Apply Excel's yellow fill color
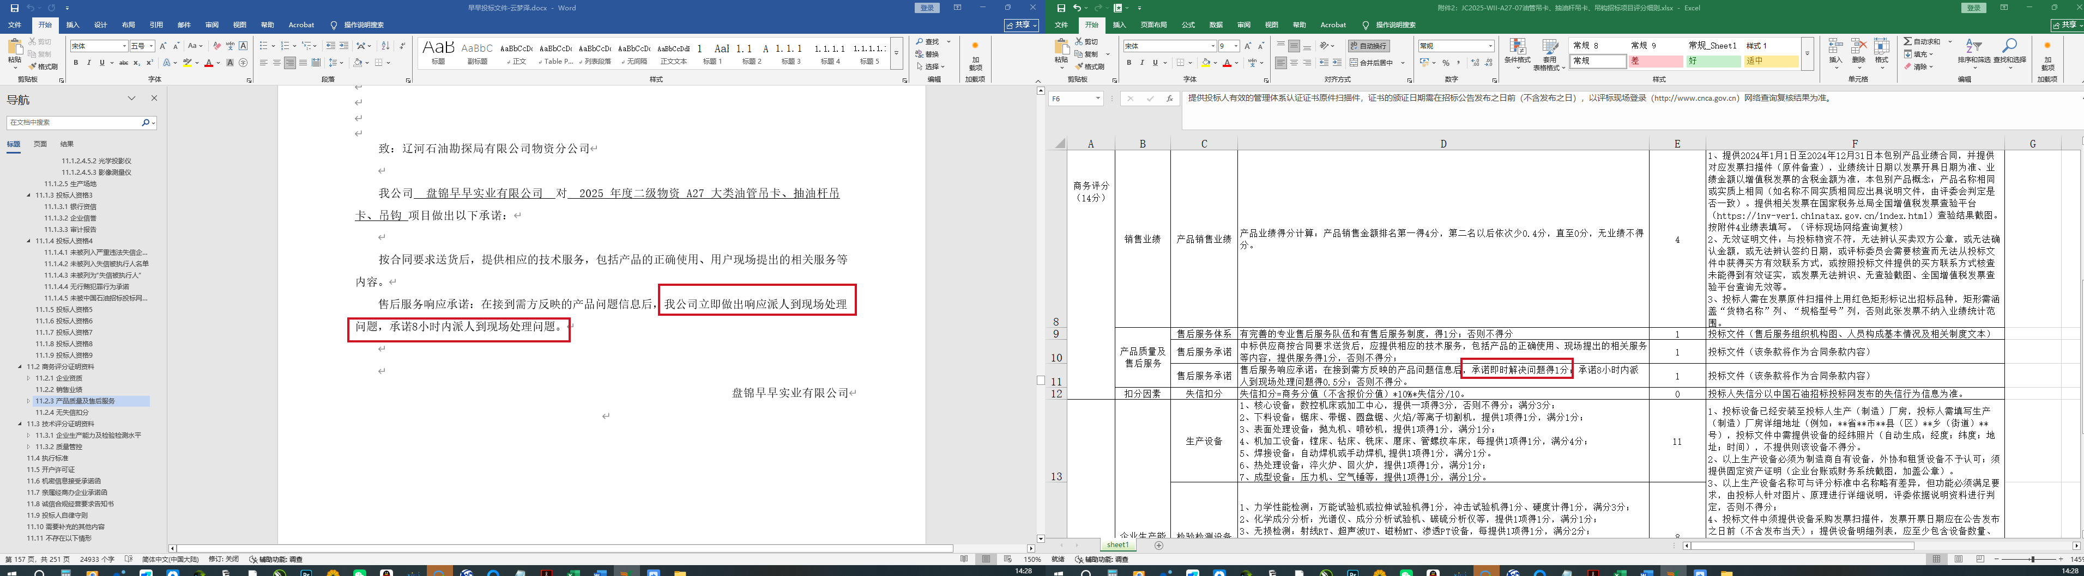Screen dimensions: 2084x576 coord(1206,63)
